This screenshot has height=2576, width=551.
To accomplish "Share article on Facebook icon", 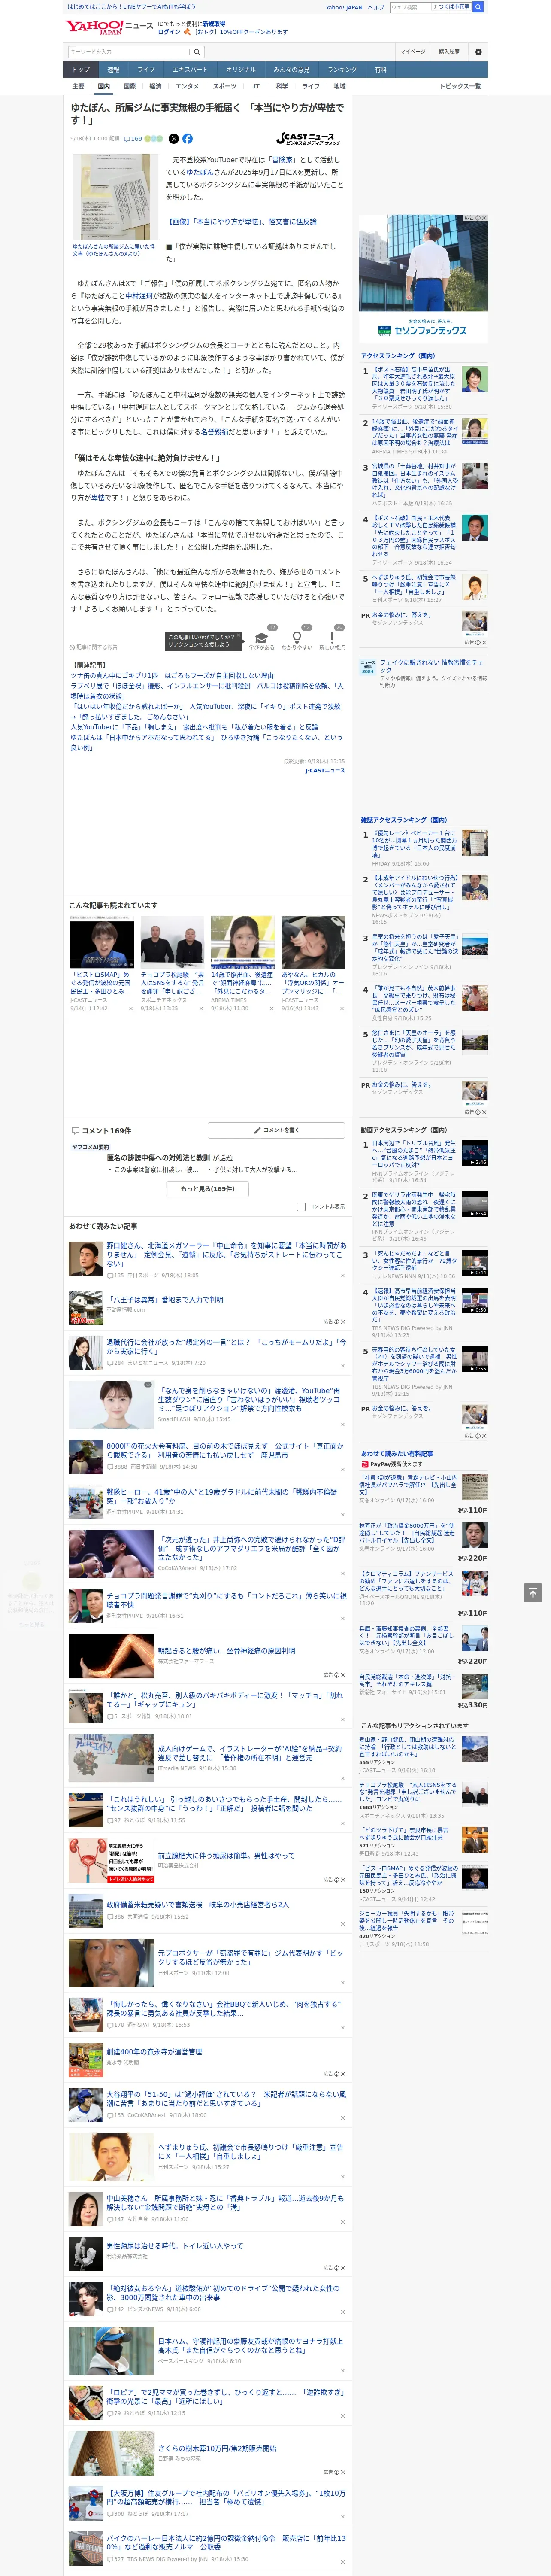I will point(187,139).
